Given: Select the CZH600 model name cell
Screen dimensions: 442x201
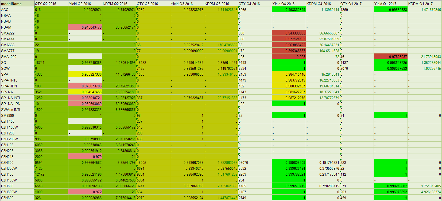Looking at the screenshot, I should (x=17, y=198).
